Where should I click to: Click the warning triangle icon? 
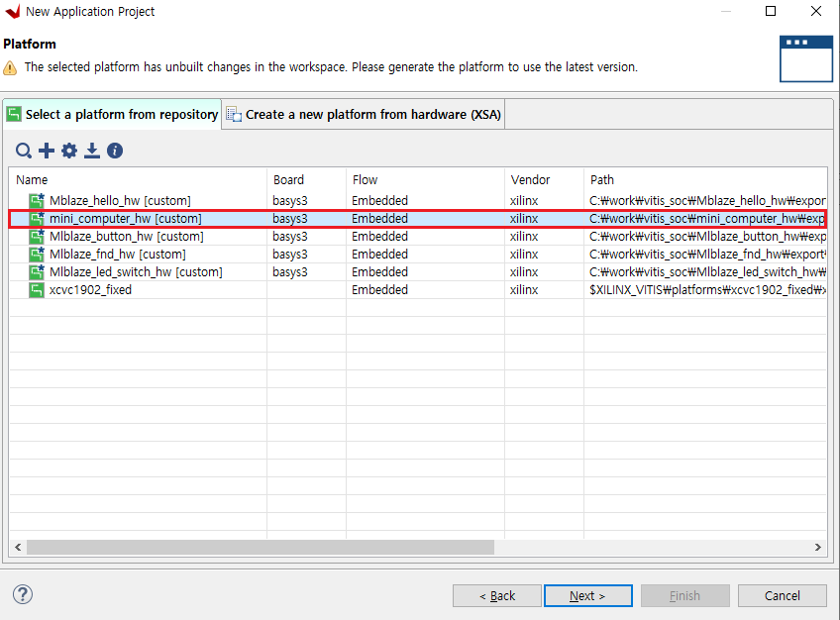(10, 68)
